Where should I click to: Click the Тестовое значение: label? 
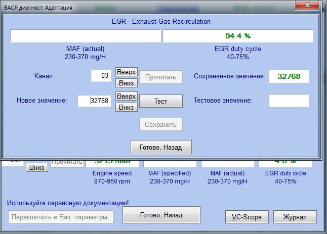[x=223, y=101]
